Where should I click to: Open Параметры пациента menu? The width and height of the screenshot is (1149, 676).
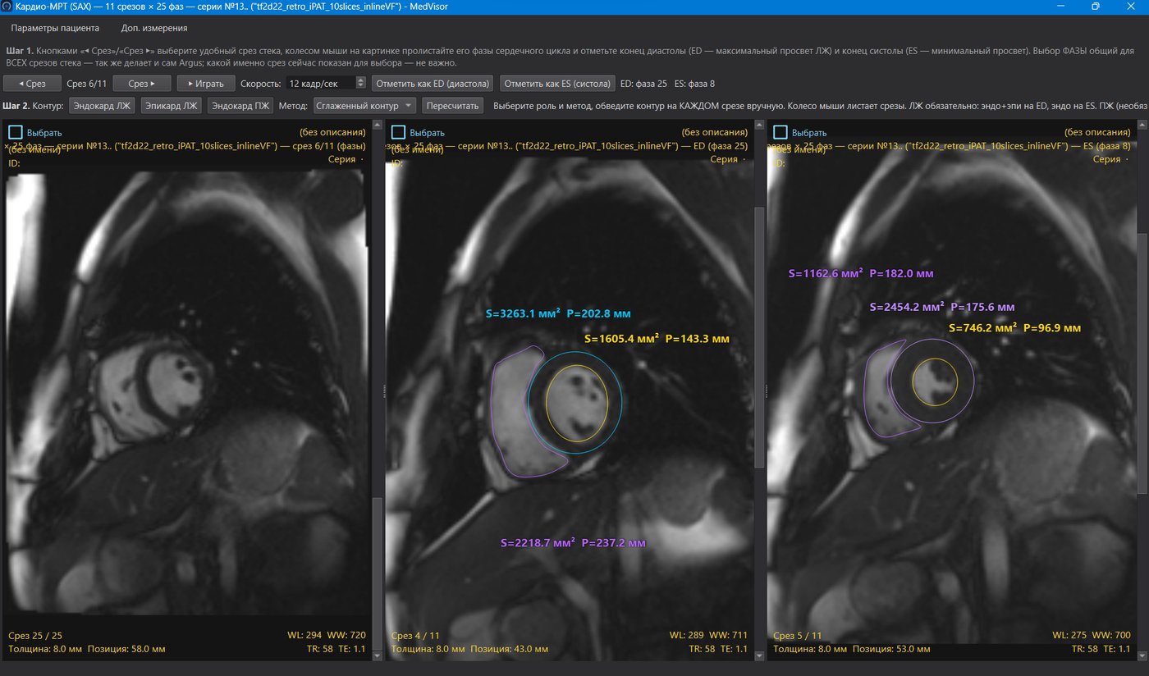pyautogui.click(x=55, y=28)
